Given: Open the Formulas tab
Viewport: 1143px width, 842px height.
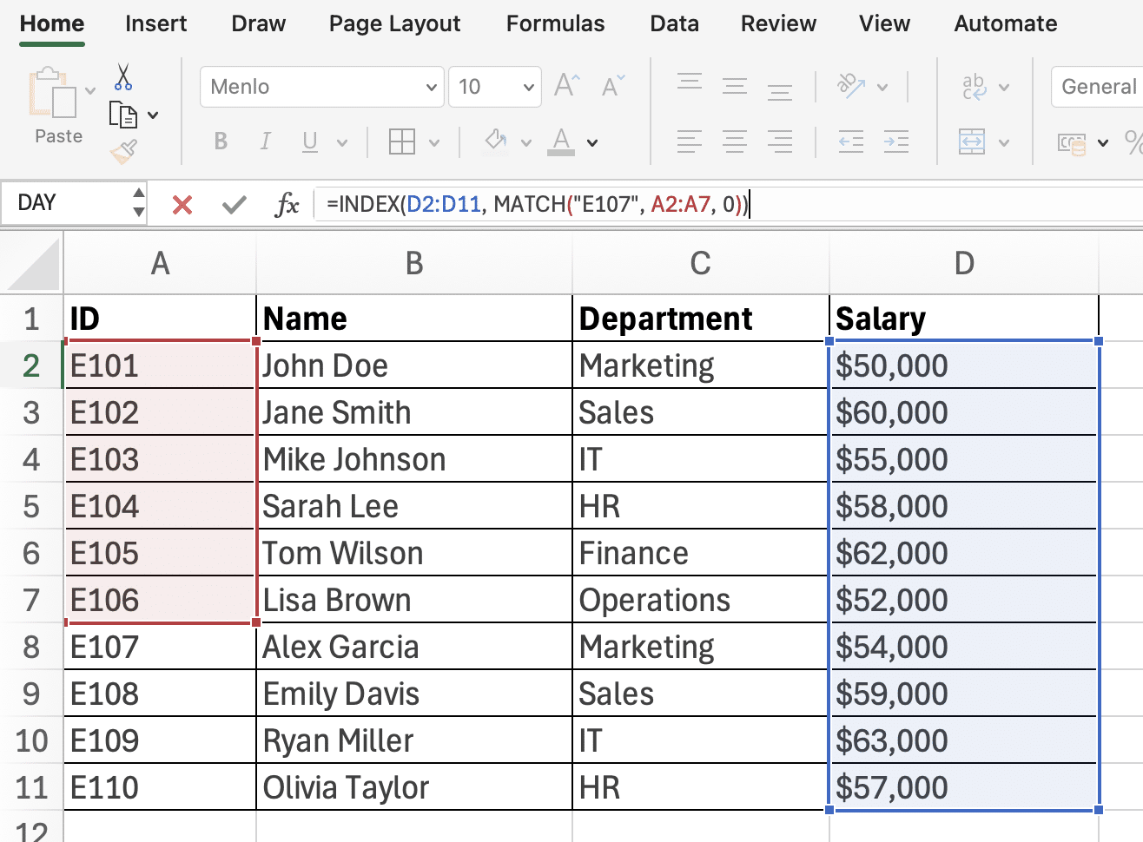Looking at the screenshot, I should coord(555,23).
